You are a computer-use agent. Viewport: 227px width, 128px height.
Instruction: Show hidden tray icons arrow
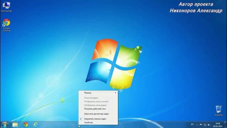click(x=197, y=125)
